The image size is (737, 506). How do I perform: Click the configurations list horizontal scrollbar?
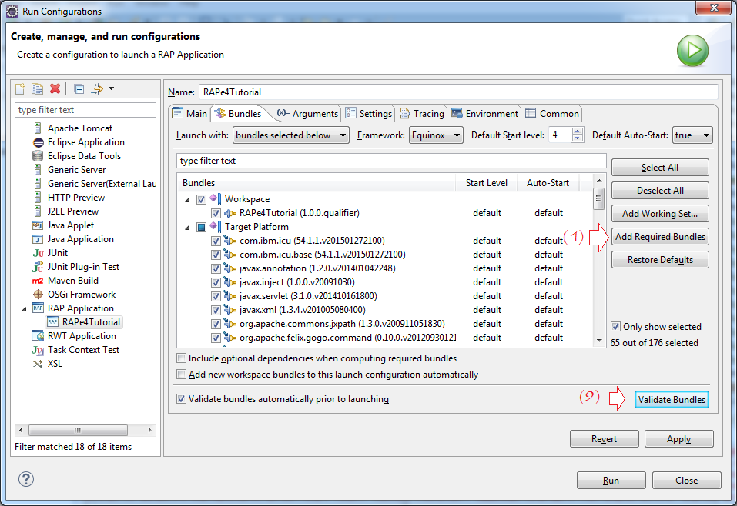(85, 430)
